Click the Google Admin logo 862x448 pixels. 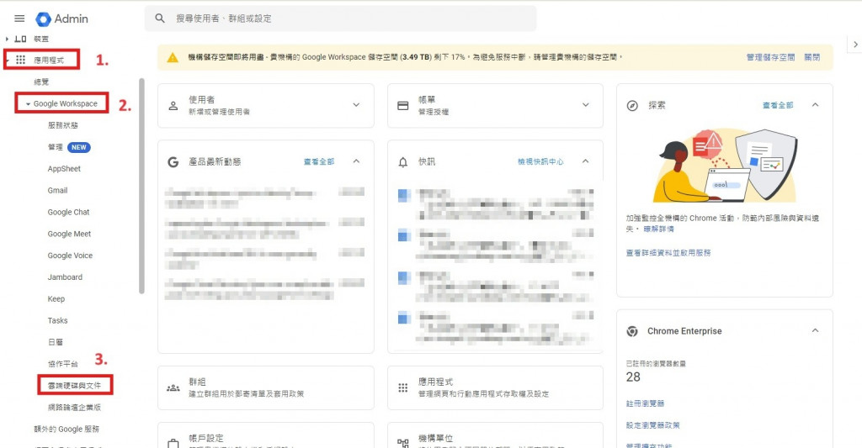(61, 18)
